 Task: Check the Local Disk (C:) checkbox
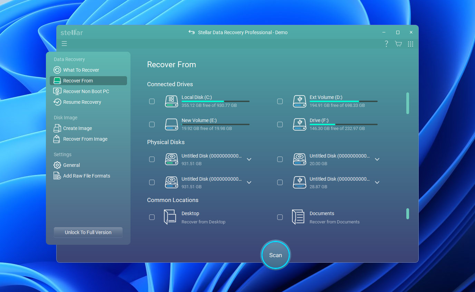pyautogui.click(x=152, y=101)
